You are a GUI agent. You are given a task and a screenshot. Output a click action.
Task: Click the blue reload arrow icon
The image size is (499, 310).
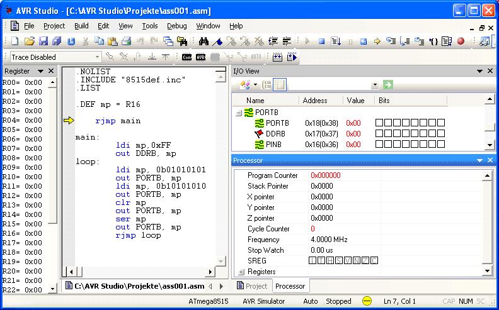point(71,42)
